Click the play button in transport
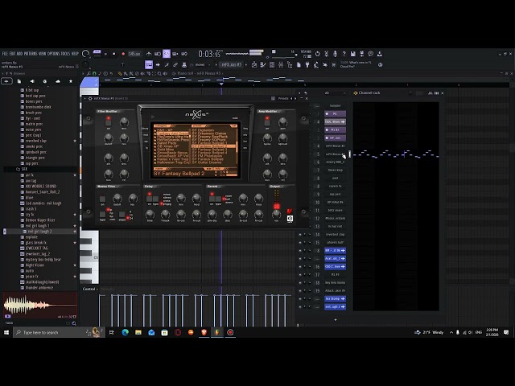 click(105, 54)
